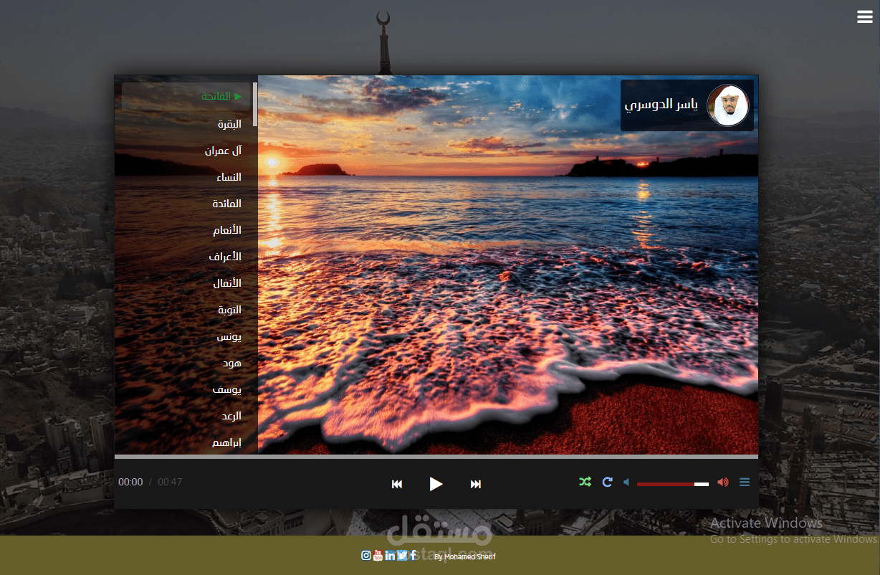The height and width of the screenshot is (575, 880).
Task: Toggle shuffle mode
Action: tap(585, 482)
